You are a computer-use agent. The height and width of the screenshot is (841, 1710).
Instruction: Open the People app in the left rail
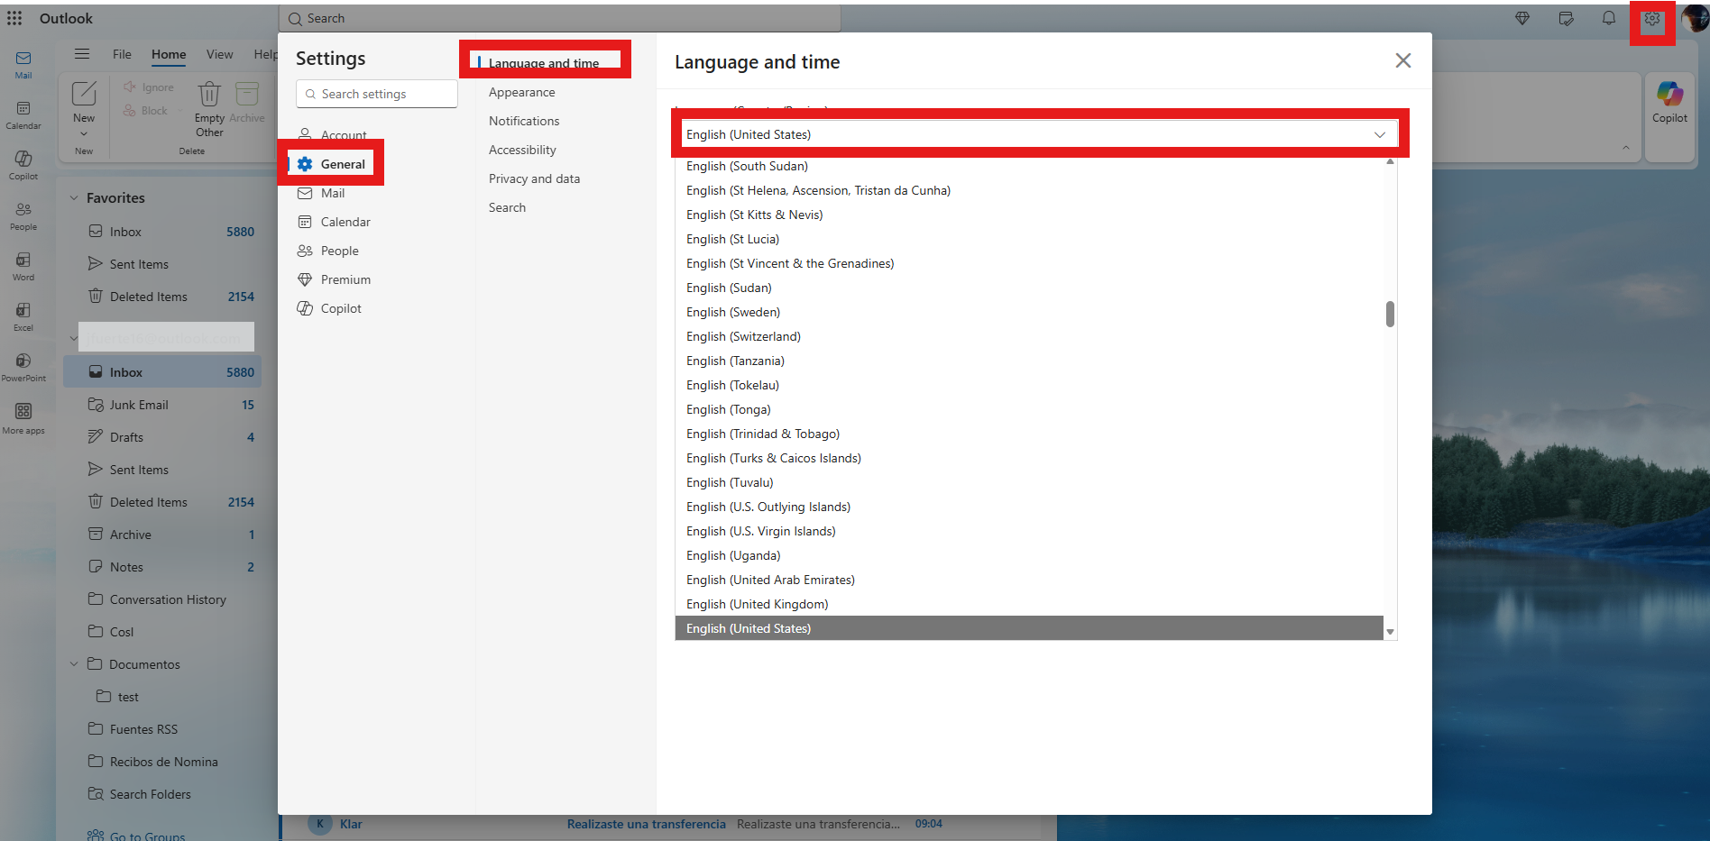tap(23, 215)
